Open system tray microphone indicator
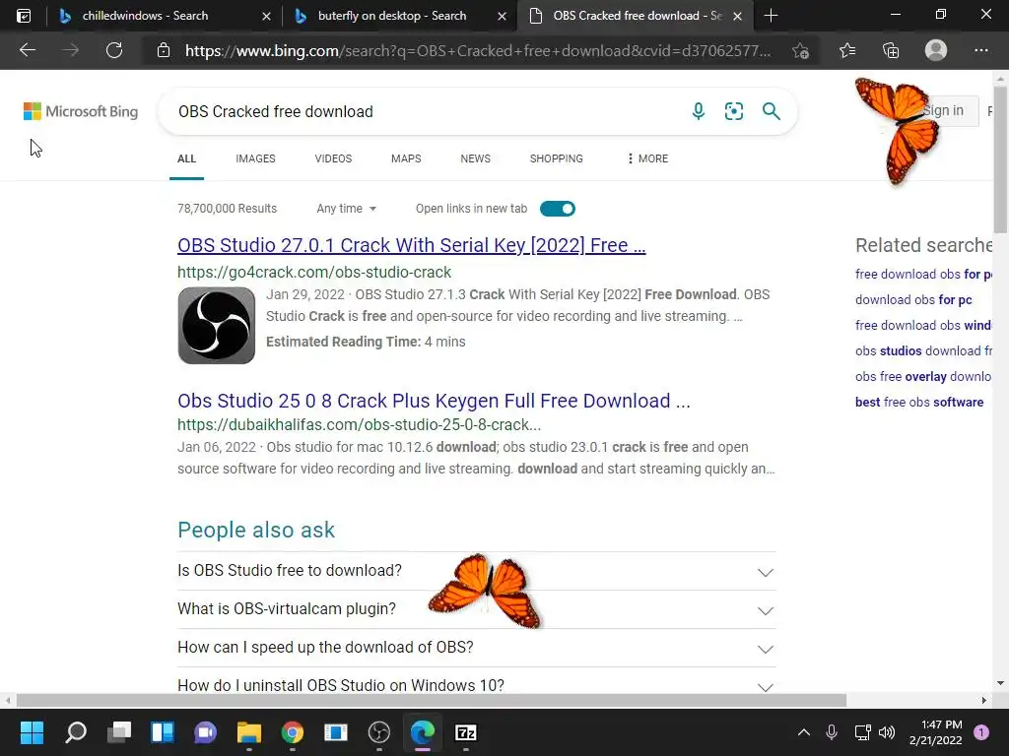The image size is (1009, 756). (x=832, y=732)
